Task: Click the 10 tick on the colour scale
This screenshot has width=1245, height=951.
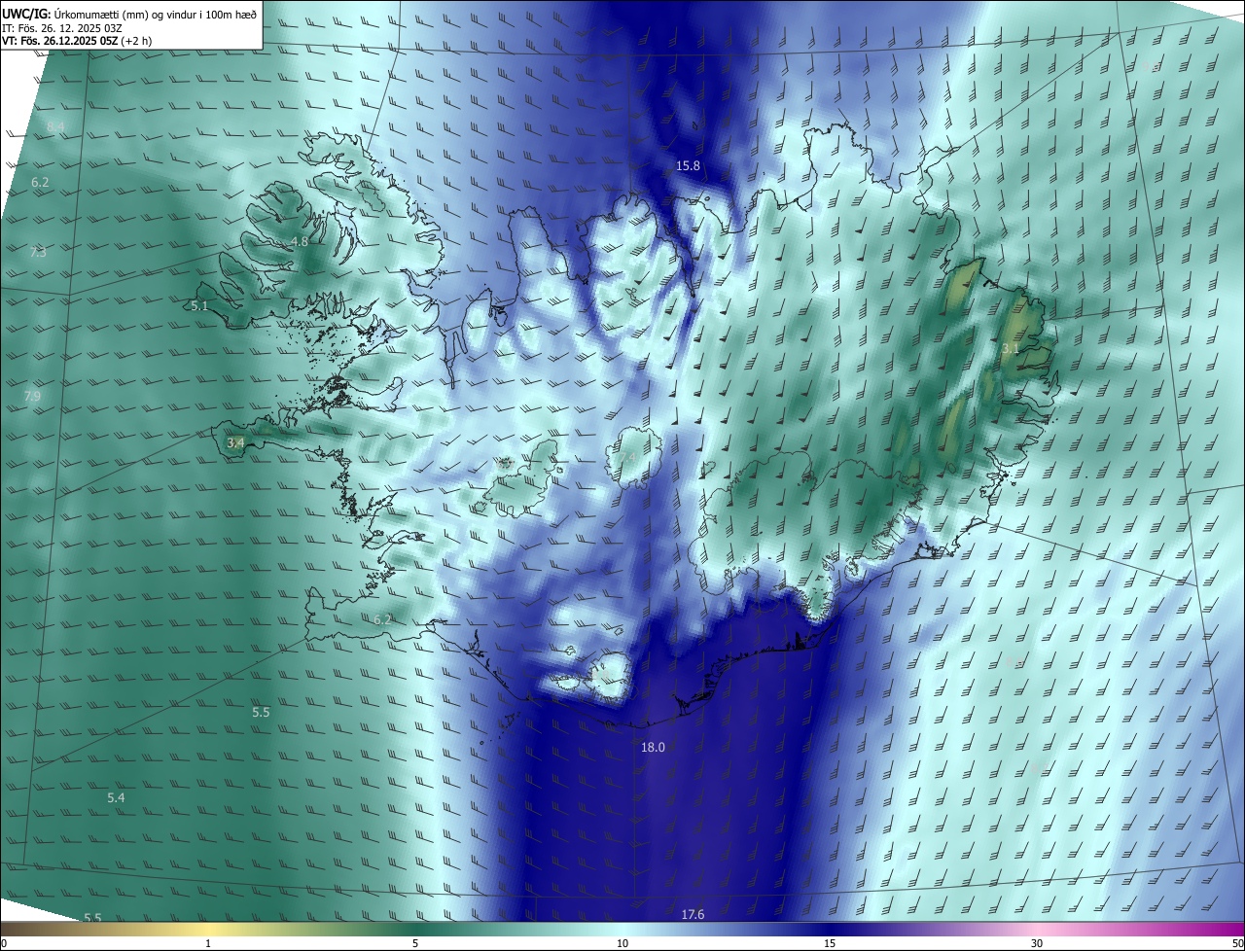Action: click(622, 944)
